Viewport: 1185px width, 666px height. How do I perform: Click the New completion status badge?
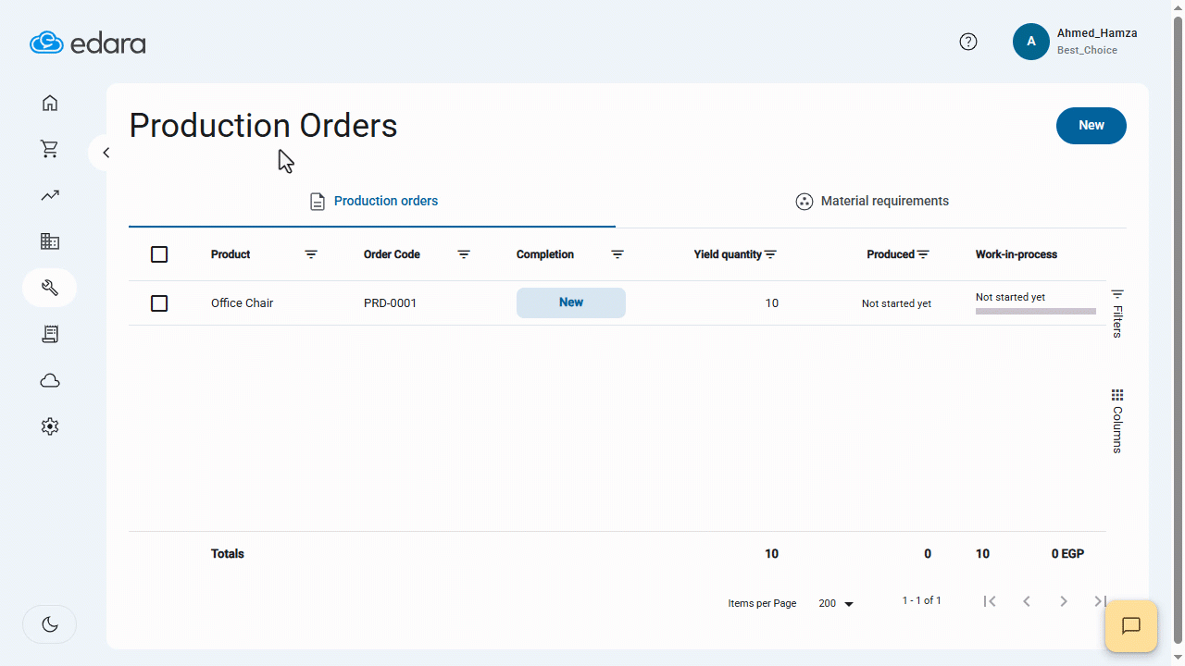point(571,302)
